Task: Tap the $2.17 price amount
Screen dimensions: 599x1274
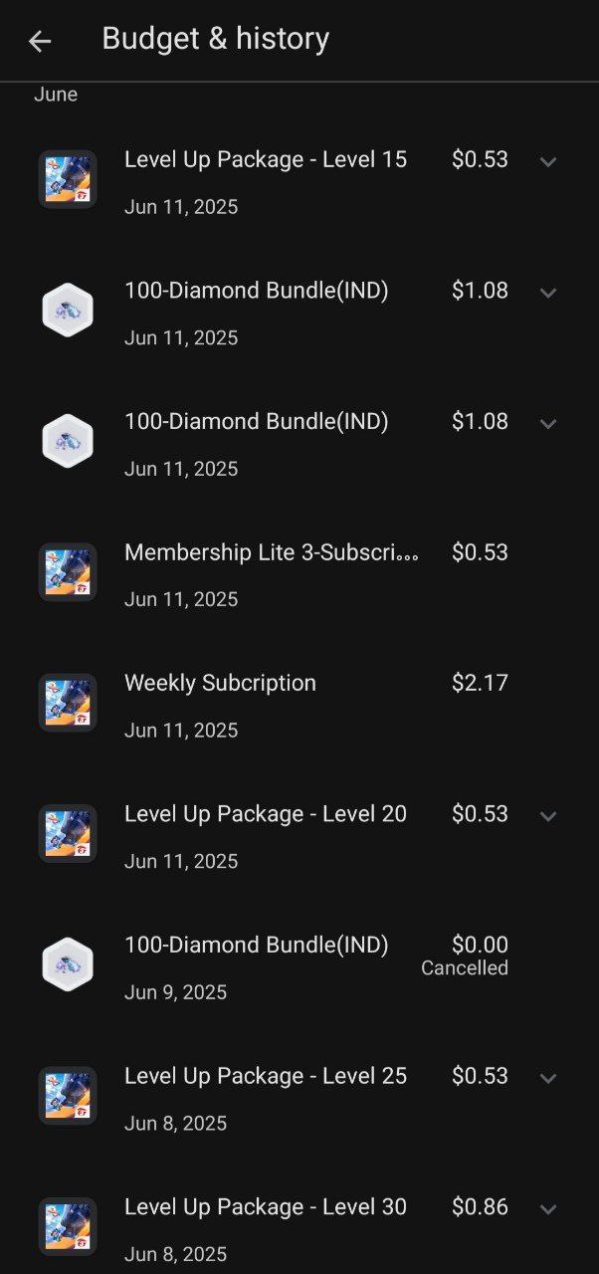Action: pos(480,684)
